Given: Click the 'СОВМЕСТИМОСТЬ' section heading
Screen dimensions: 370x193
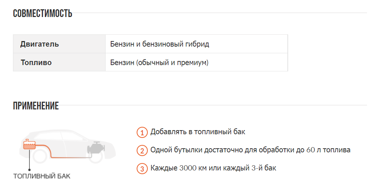Looking at the screenshot, I should coord(43,14).
